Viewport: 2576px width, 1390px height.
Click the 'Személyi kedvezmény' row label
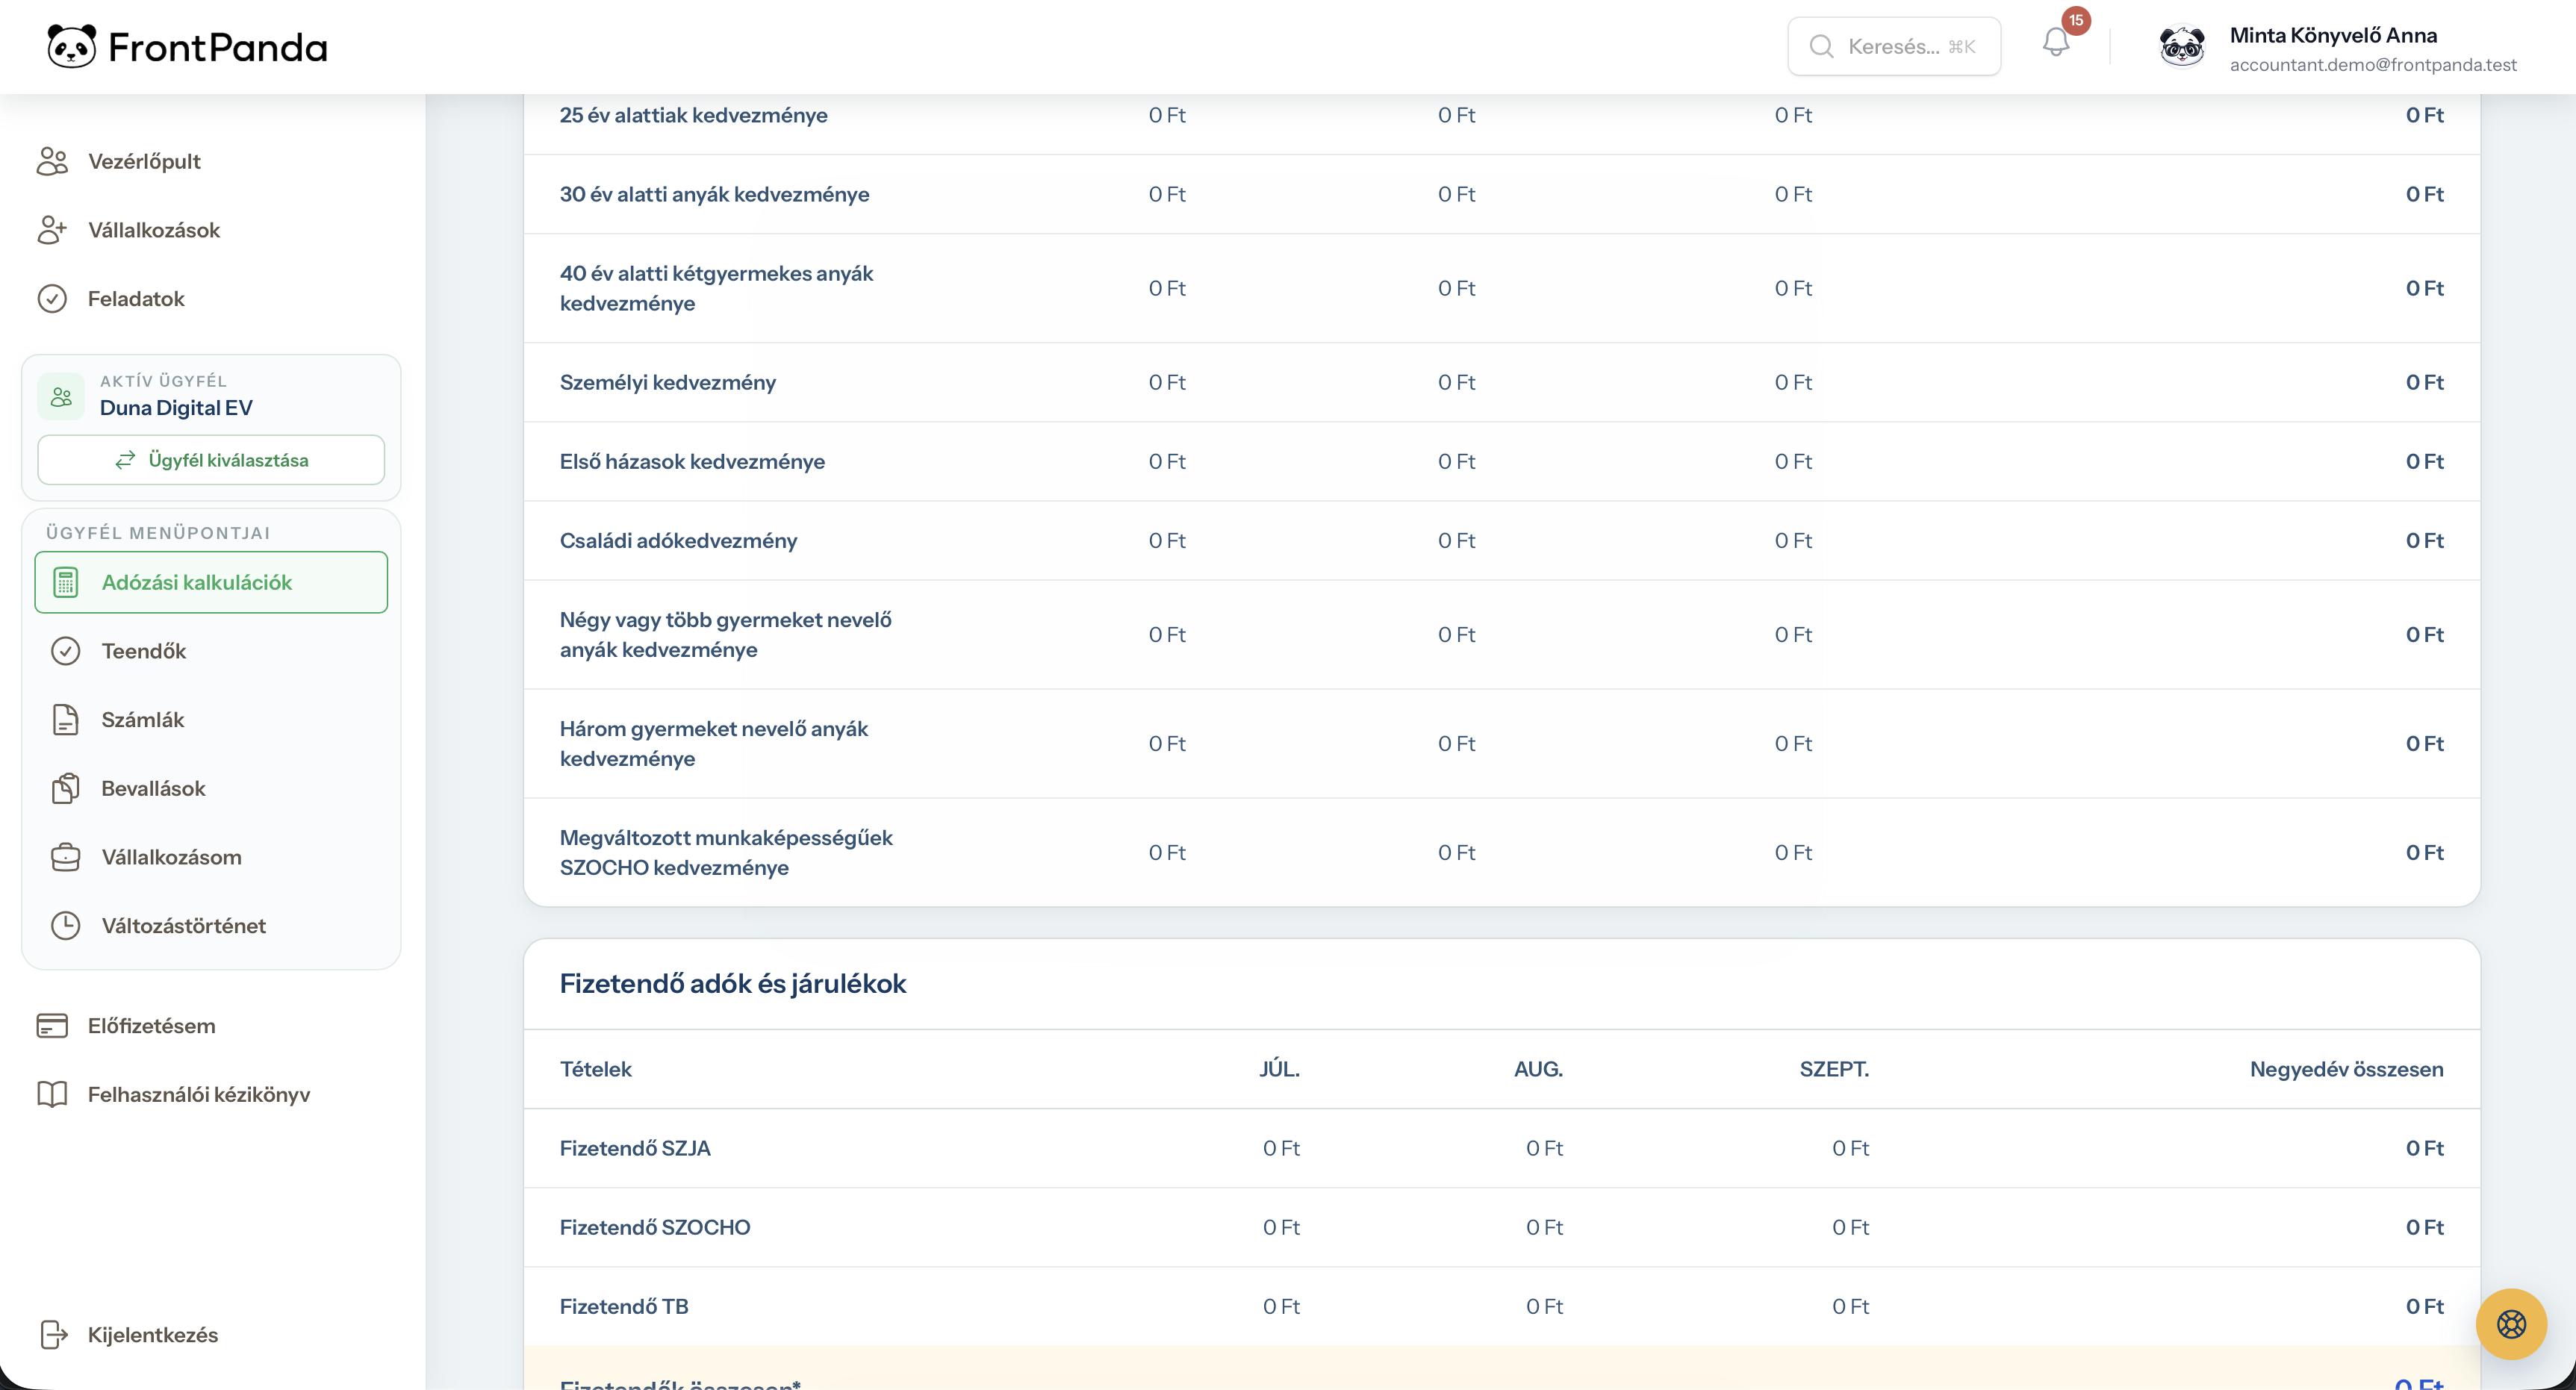click(x=667, y=382)
